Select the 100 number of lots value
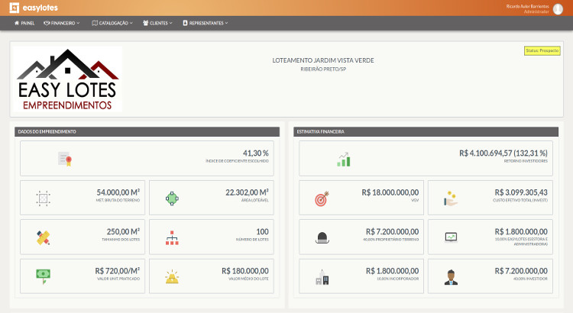Image resolution: width=573 pixels, height=313 pixels. [262, 231]
